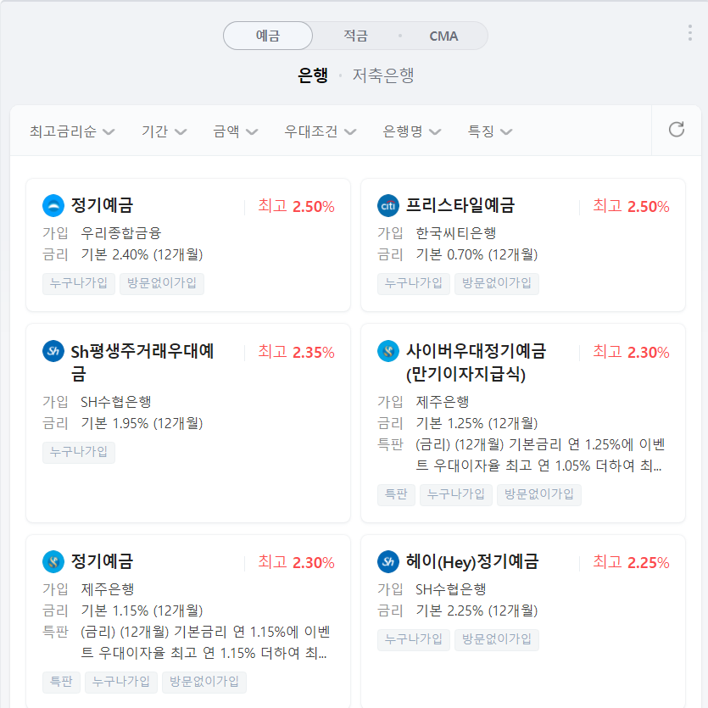The height and width of the screenshot is (708, 708).
Task: Open the 우리종합금융 정기예금 product title
Action: 102,205
